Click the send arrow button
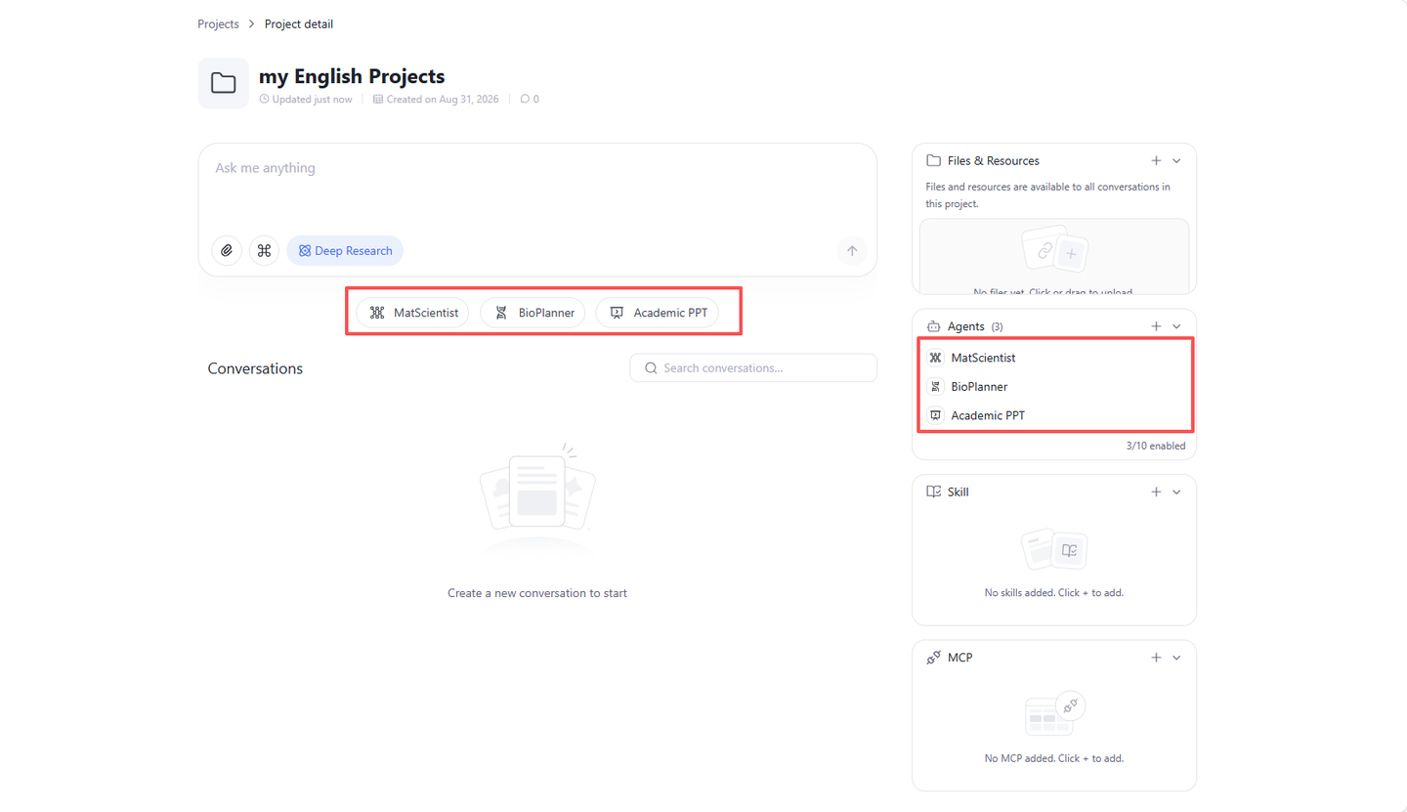 (852, 251)
